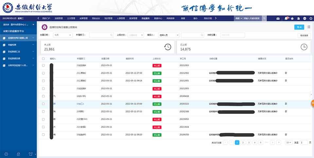The image size is (314, 158).
Task: Open the 人事管理 top menu
Action: click(121, 18)
